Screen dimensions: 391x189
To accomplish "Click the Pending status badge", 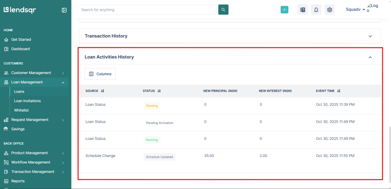I will (152, 106).
